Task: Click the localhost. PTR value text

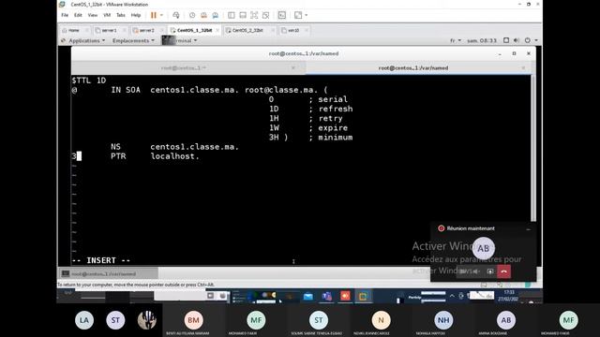Action: (x=174, y=156)
